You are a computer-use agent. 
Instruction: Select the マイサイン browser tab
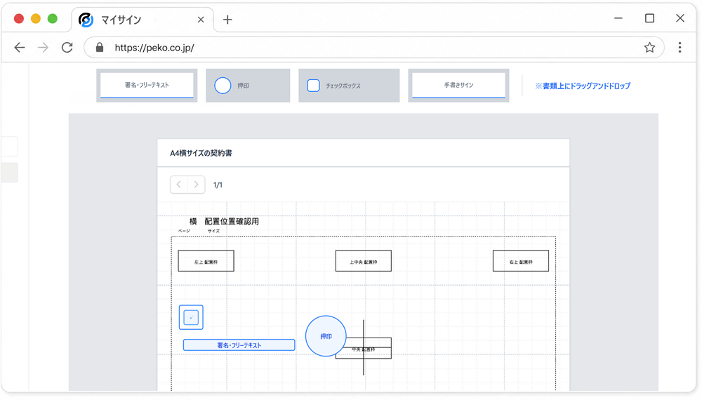143,20
